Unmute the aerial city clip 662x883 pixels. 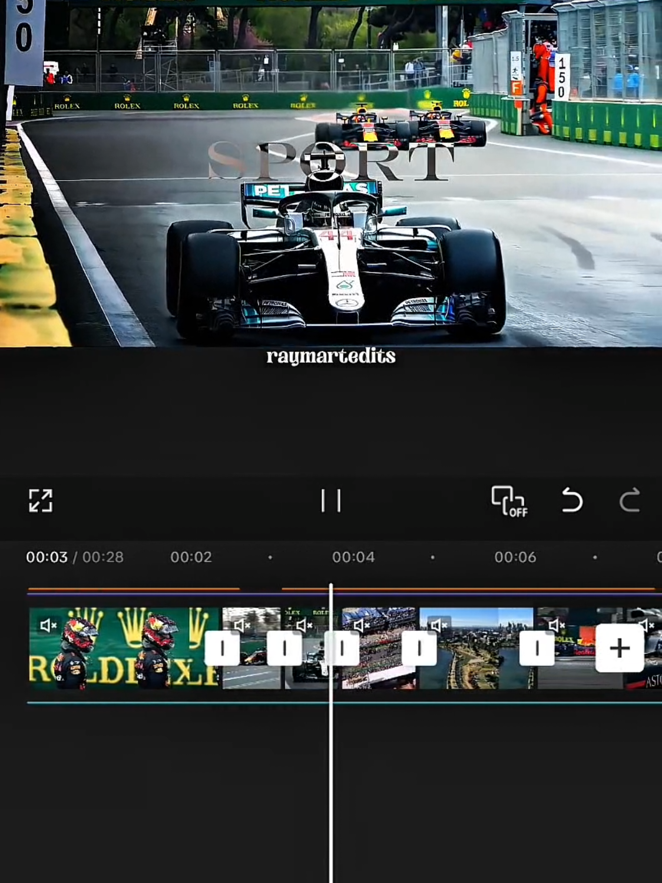(439, 625)
